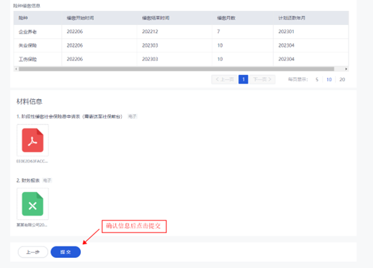This screenshot has height=268, width=373.
Task: Show 5 rows per page
Action: [x=317, y=79]
